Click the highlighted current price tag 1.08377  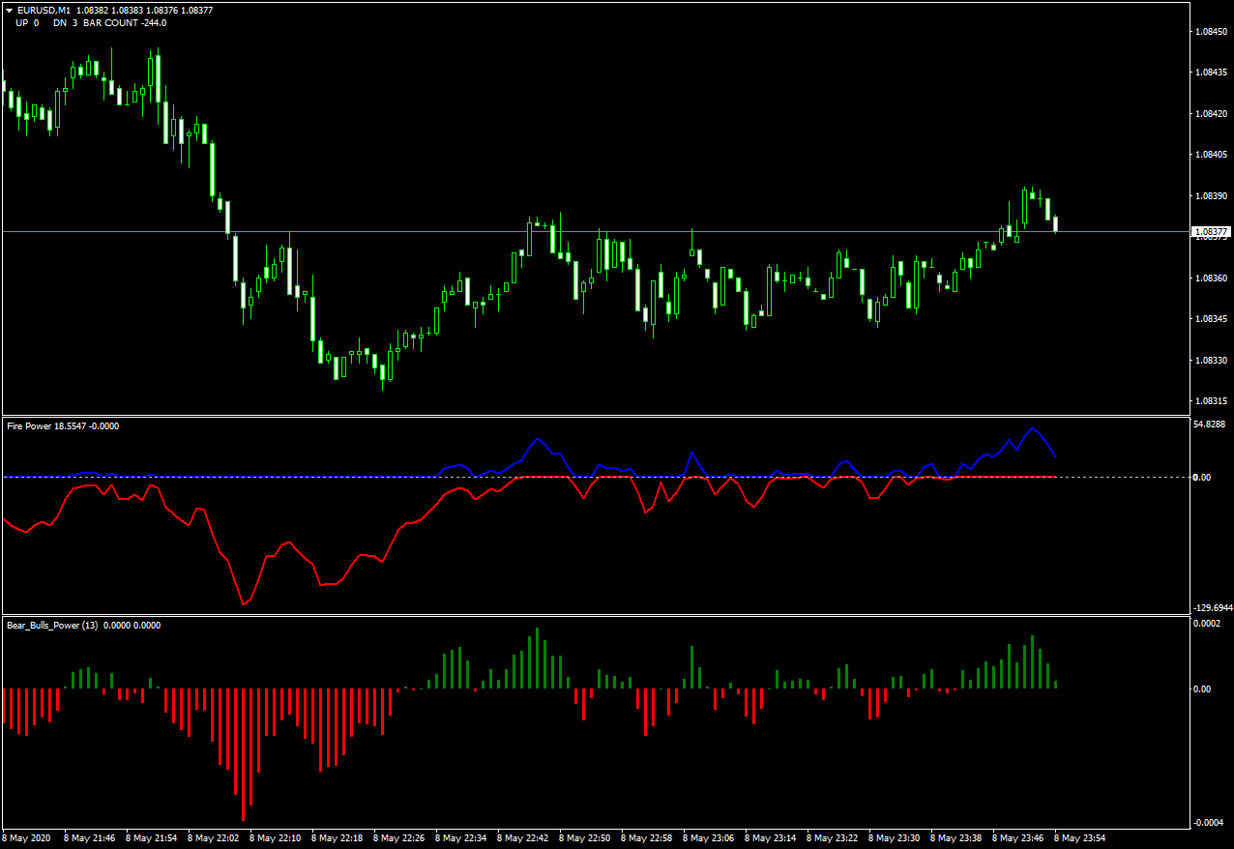click(1212, 232)
